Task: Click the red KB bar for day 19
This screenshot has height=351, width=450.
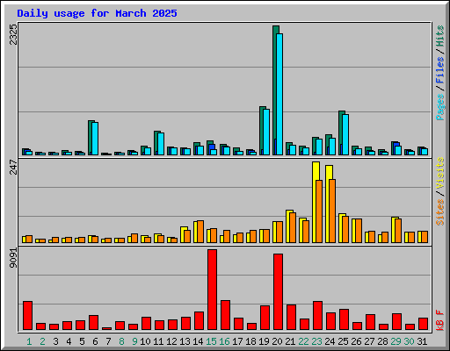Action: [x=265, y=318]
